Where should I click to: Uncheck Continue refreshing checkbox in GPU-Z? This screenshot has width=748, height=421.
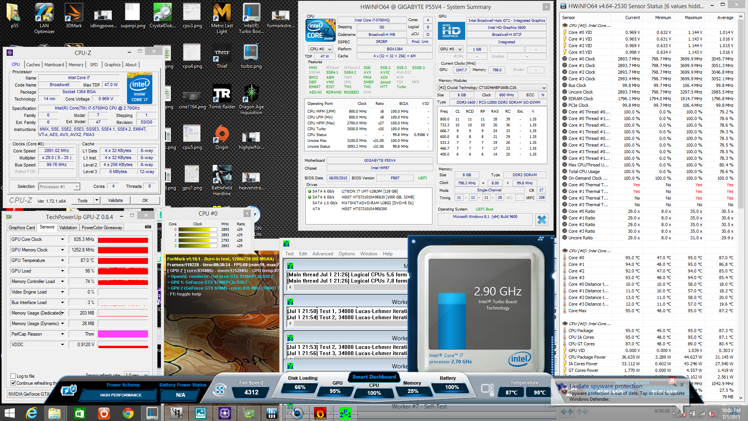(x=13, y=383)
